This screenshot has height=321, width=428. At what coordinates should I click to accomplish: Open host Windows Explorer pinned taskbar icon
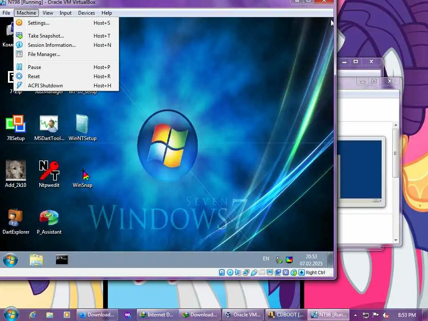[50, 315]
